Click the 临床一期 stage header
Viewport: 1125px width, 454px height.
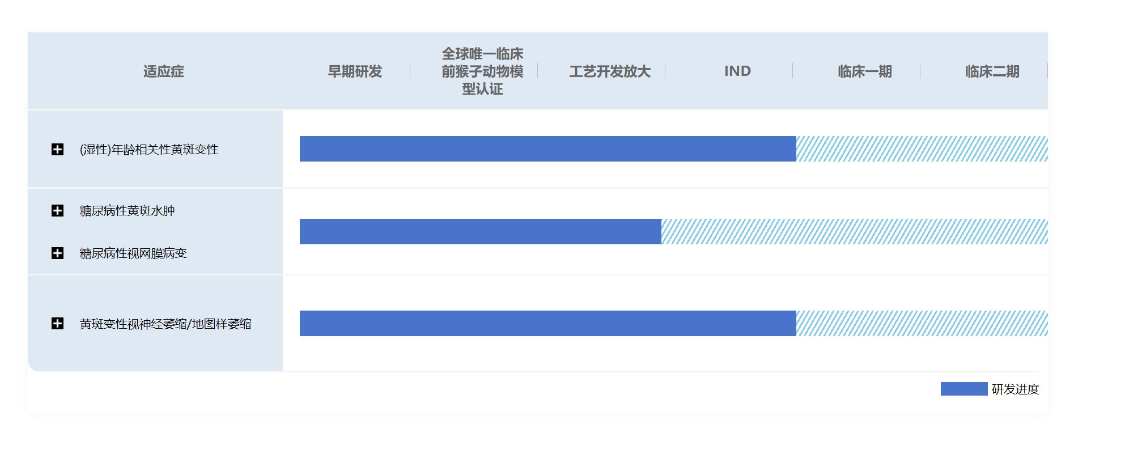865,71
